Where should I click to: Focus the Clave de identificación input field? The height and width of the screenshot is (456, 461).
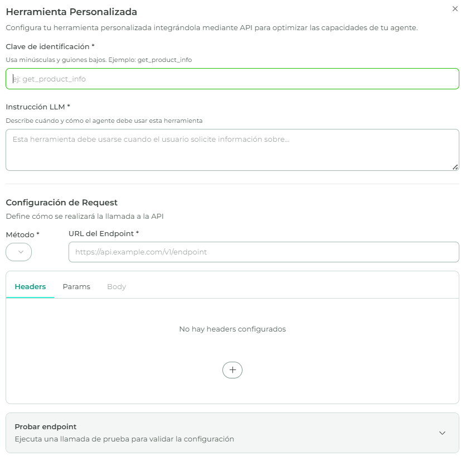pos(232,79)
